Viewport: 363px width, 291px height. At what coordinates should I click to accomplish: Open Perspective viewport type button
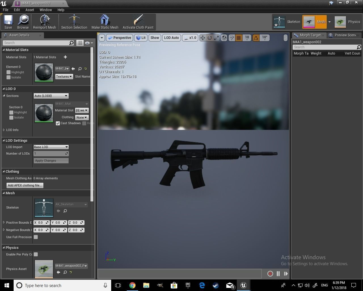click(119, 38)
